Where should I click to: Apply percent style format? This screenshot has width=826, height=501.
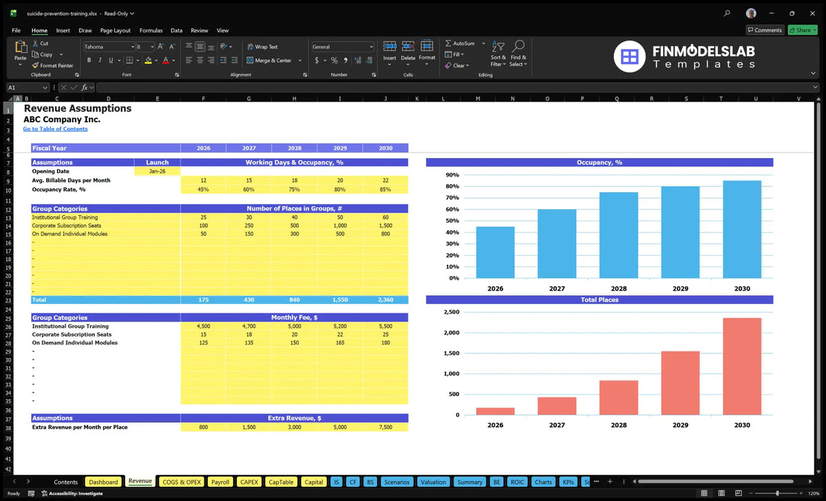335,60
